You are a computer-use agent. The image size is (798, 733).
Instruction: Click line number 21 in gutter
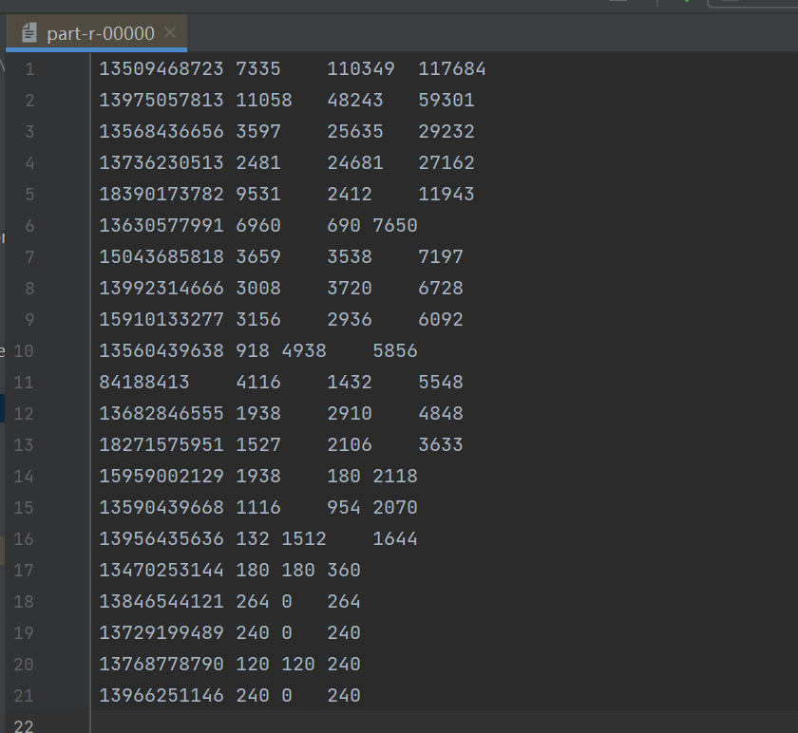[24, 696]
